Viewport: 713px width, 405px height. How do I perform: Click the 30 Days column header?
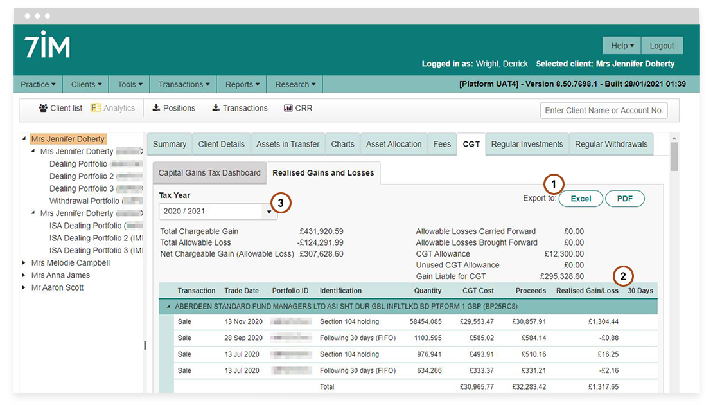640,291
